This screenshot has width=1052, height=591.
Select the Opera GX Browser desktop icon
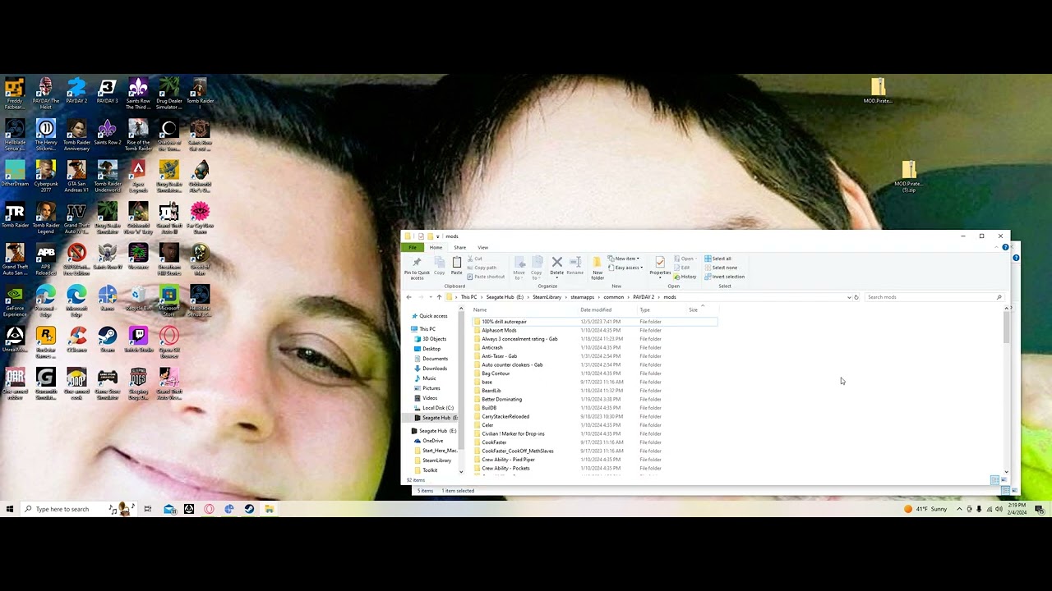(169, 342)
